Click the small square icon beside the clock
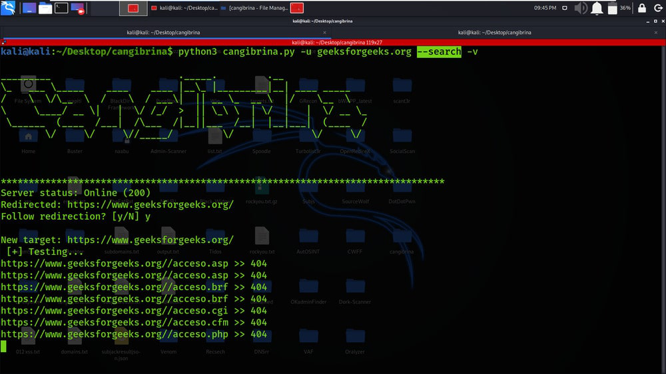Image resolution: width=666 pixels, height=374 pixels. [565, 8]
